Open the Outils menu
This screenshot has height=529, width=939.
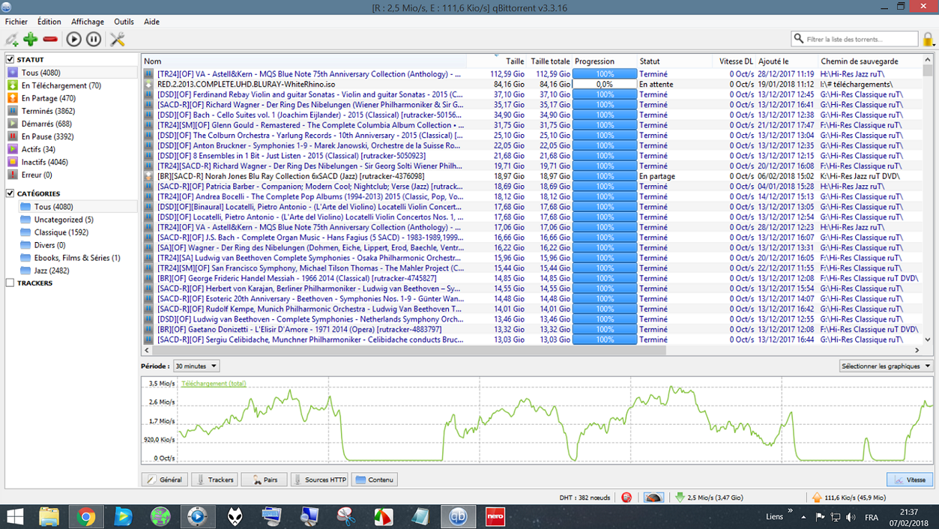click(x=124, y=22)
